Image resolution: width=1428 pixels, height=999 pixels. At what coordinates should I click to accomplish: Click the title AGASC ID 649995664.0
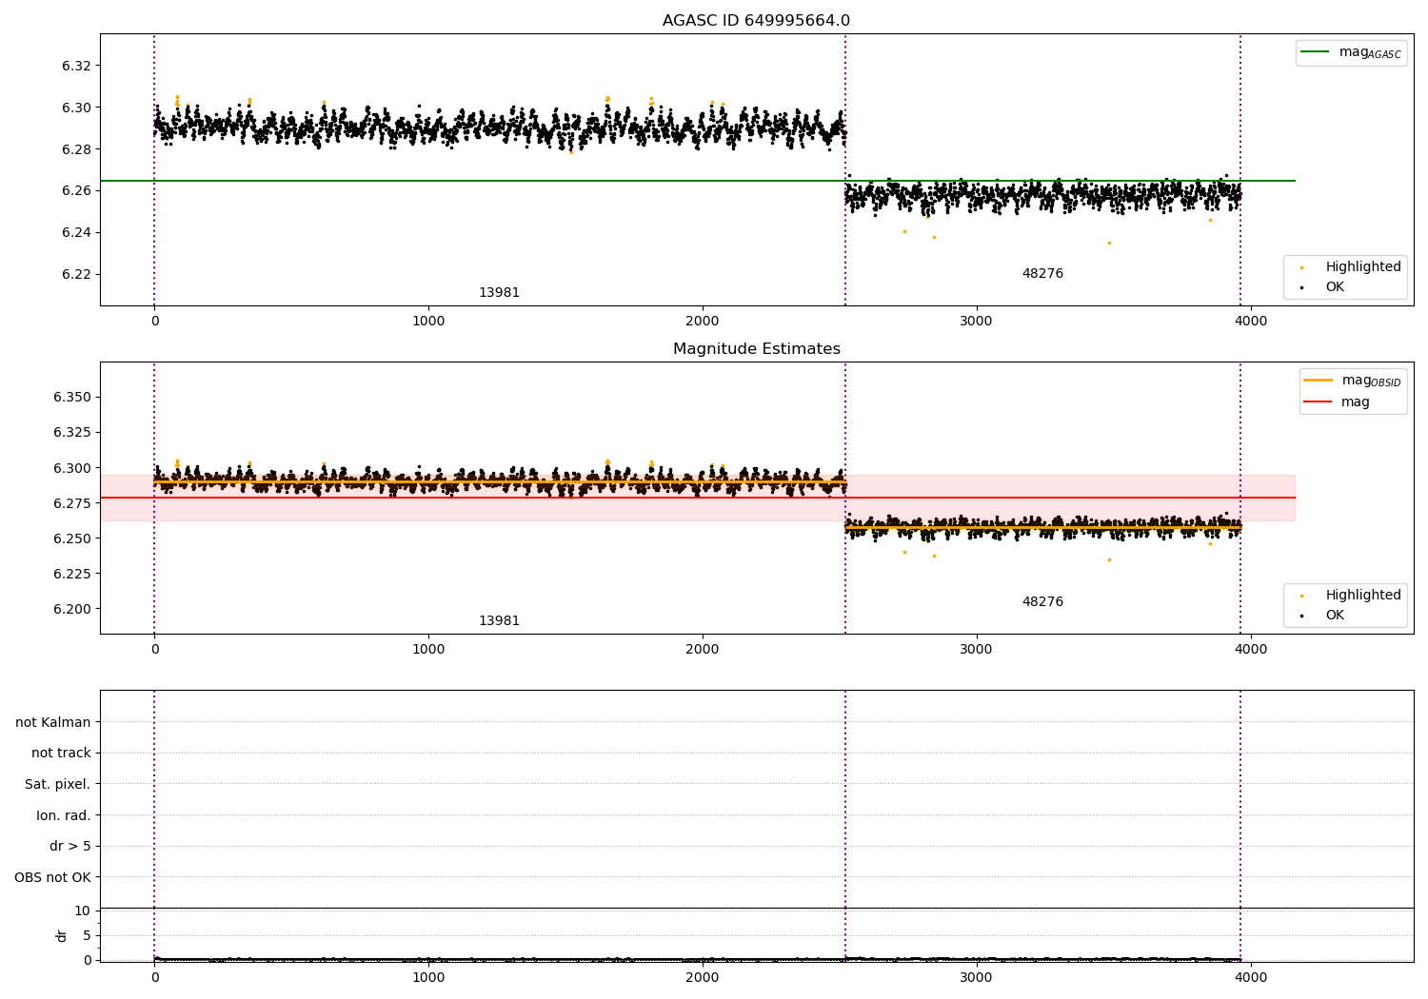tap(756, 21)
